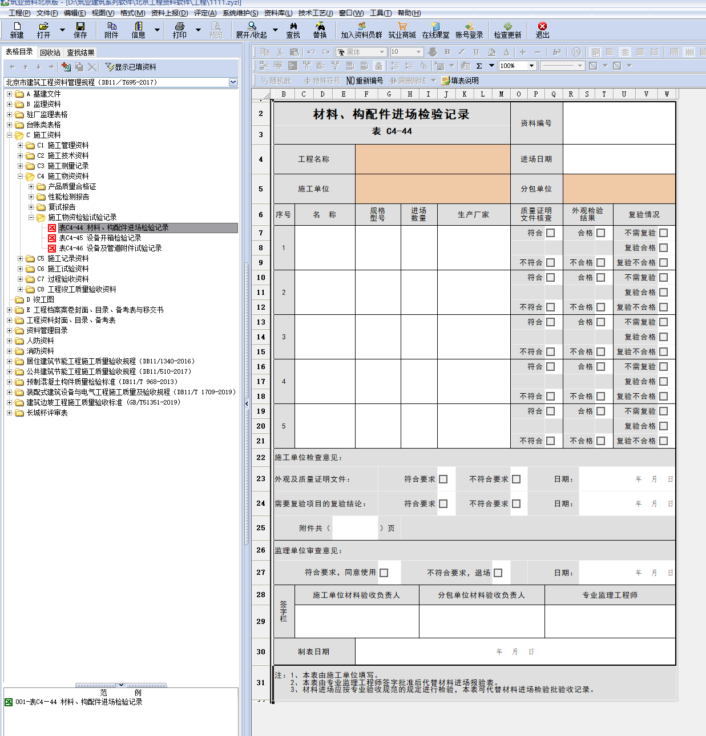Screen dimensions: 706x736
Task: Check 不需复验 box for item 1
Action: tap(663, 233)
